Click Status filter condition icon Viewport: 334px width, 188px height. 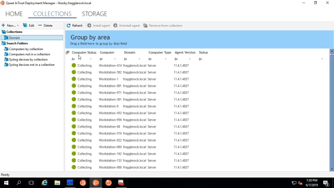[x=200, y=59]
